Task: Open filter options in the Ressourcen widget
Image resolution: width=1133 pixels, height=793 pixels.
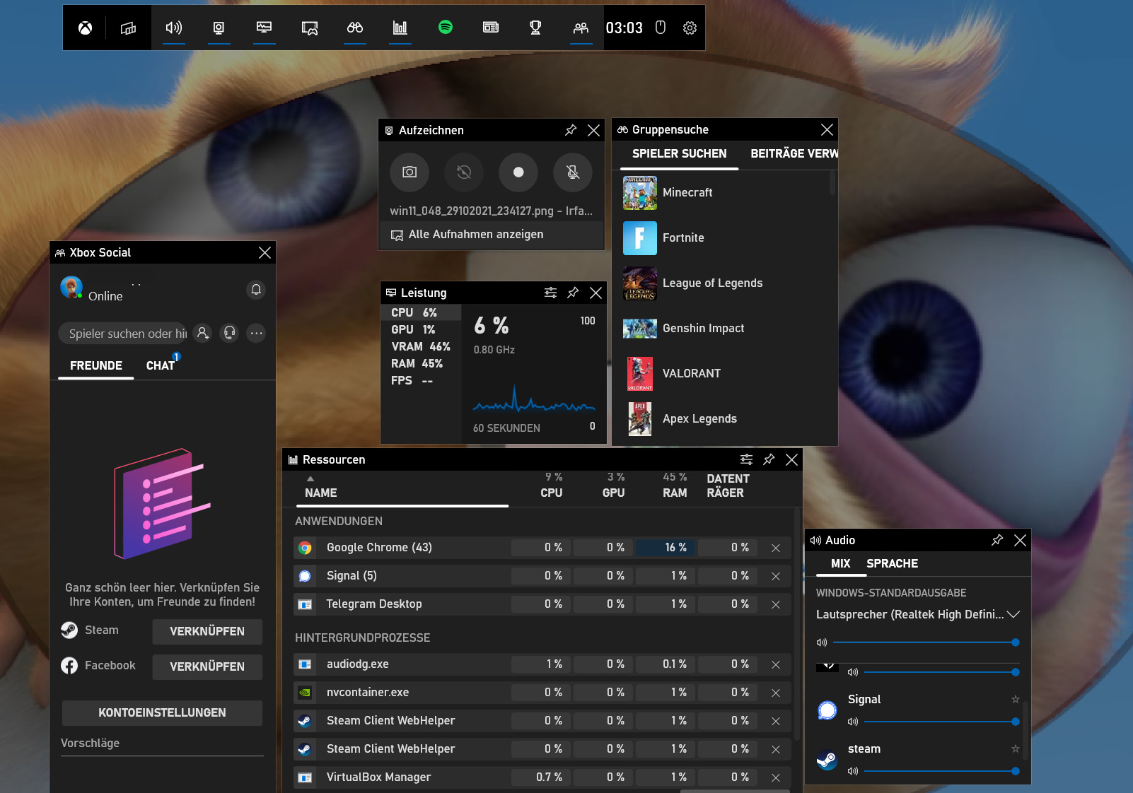Action: (x=746, y=459)
